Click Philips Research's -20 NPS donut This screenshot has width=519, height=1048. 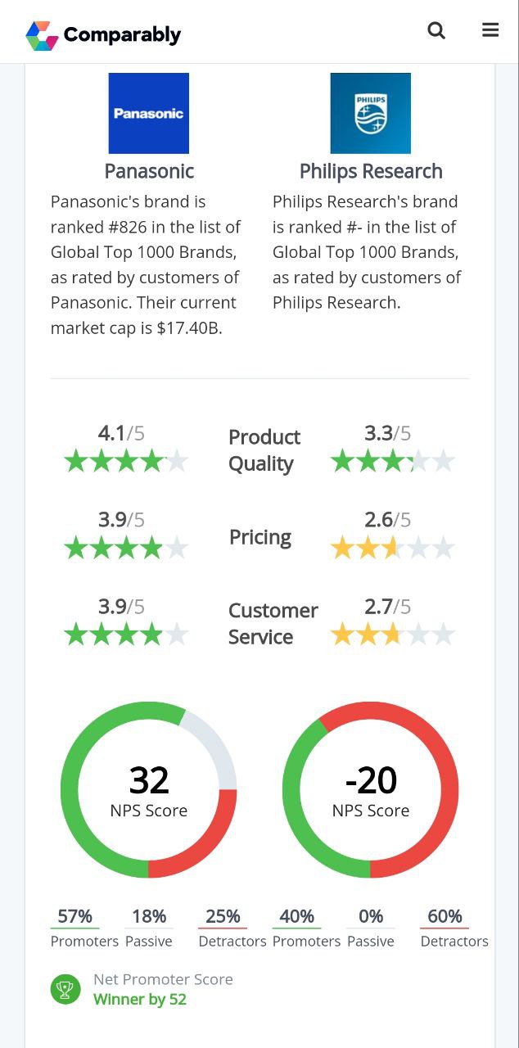click(x=371, y=790)
